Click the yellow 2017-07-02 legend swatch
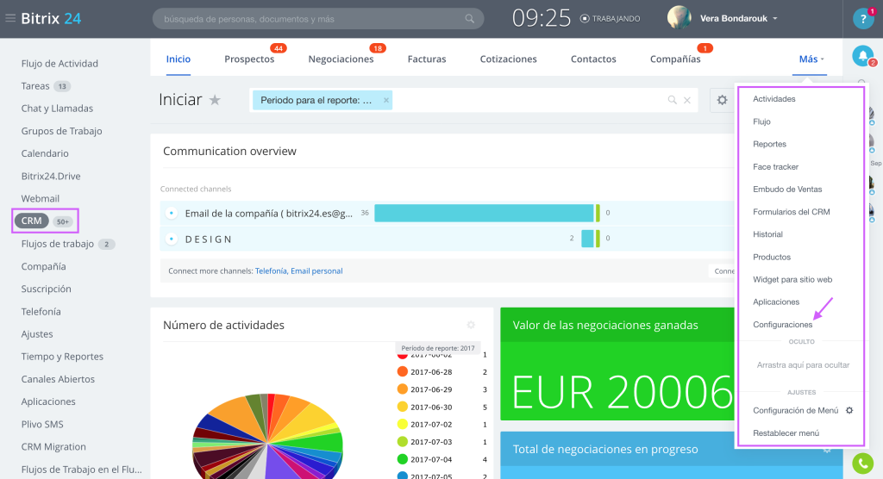This screenshot has width=883, height=479. pos(402,424)
